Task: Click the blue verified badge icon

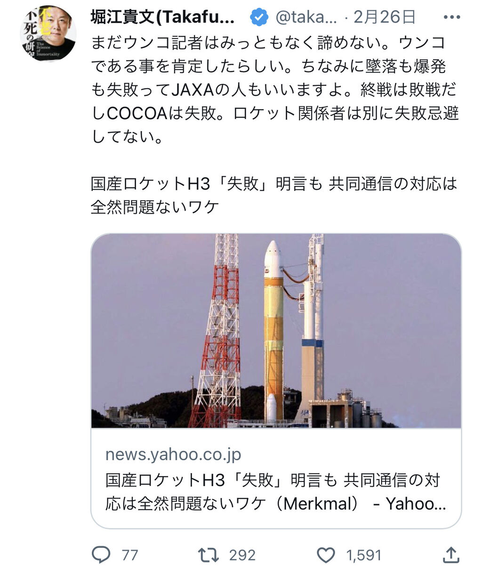Action: pos(258,17)
